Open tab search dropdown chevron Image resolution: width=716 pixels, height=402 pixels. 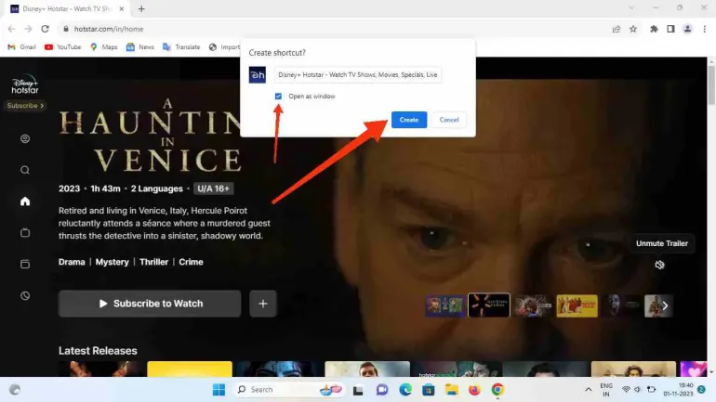631,7
